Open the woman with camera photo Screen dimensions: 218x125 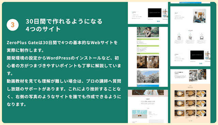[148, 32]
